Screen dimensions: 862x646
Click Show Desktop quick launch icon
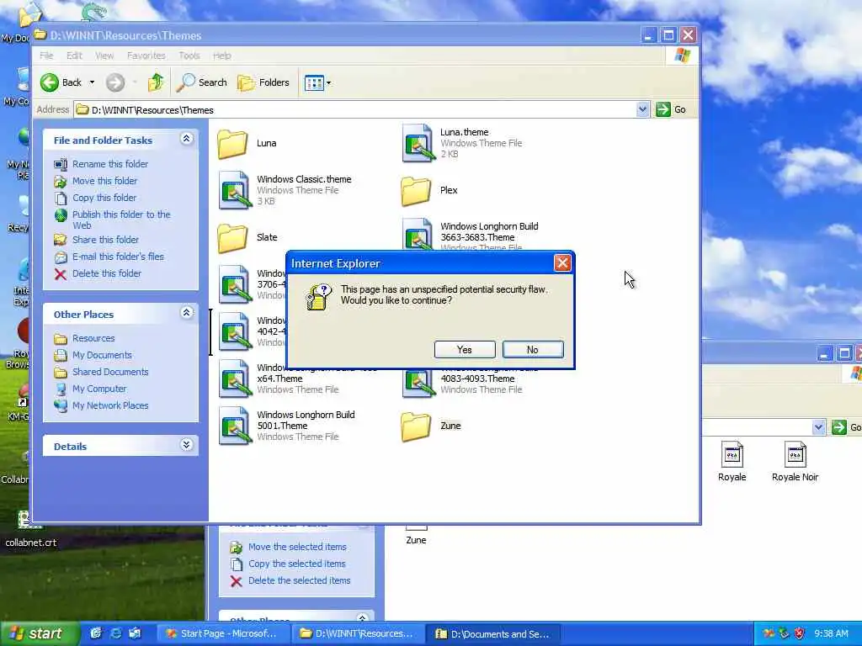[96, 633]
